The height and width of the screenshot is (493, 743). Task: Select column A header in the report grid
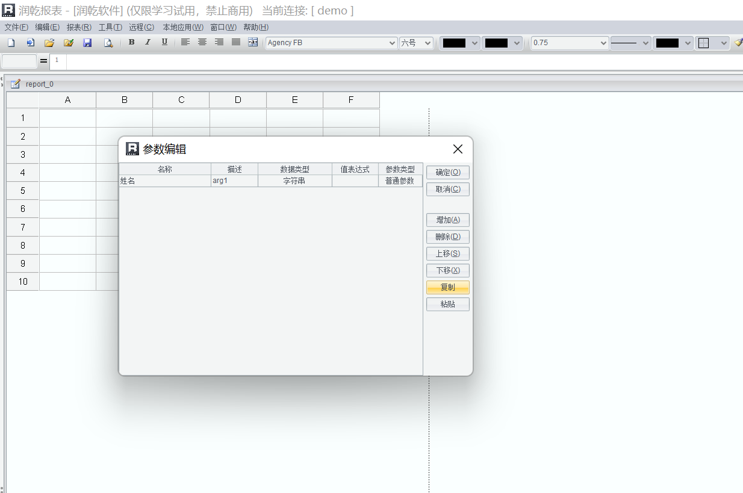(x=67, y=100)
